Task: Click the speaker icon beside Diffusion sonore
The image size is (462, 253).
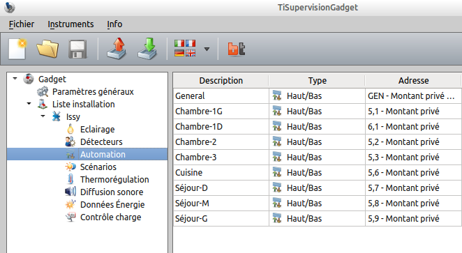Action: click(x=70, y=192)
